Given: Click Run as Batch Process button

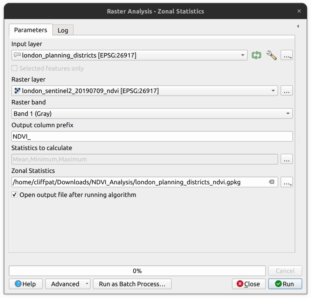Looking at the screenshot, I should 132,284.
